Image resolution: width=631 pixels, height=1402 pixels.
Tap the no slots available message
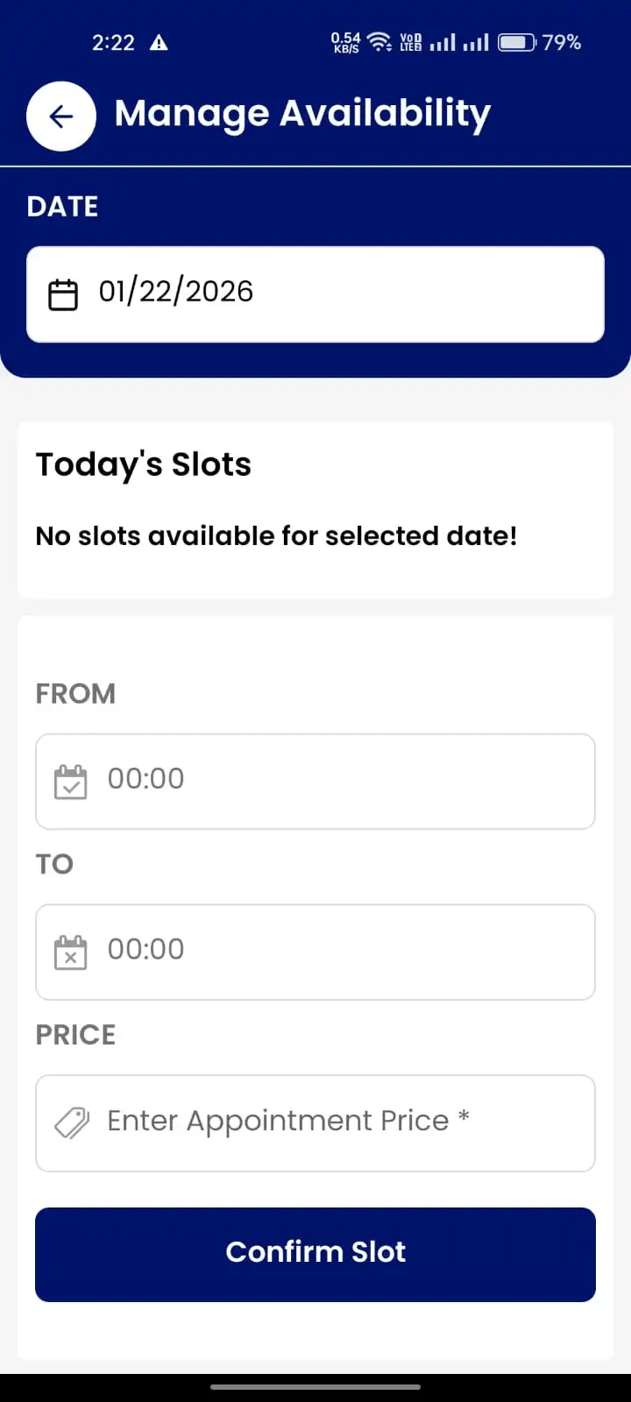pos(276,535)
